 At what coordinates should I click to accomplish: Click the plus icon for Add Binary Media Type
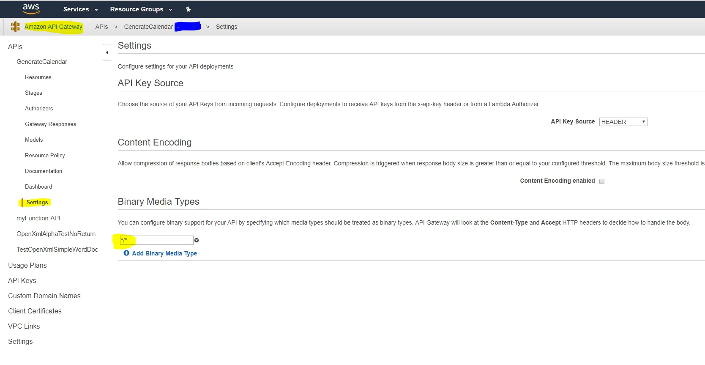click(126, 253)
